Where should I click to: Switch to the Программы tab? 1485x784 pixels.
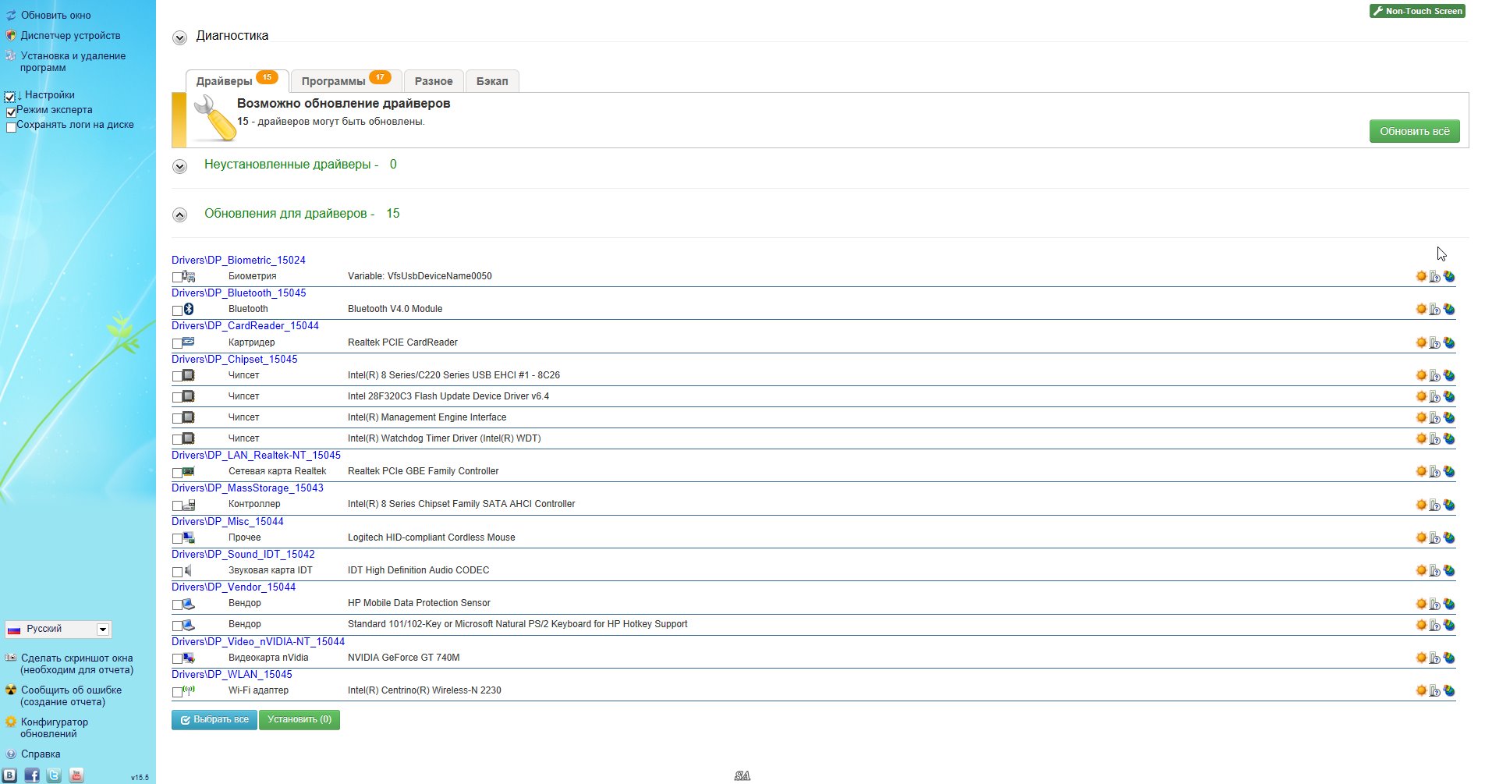346,81
